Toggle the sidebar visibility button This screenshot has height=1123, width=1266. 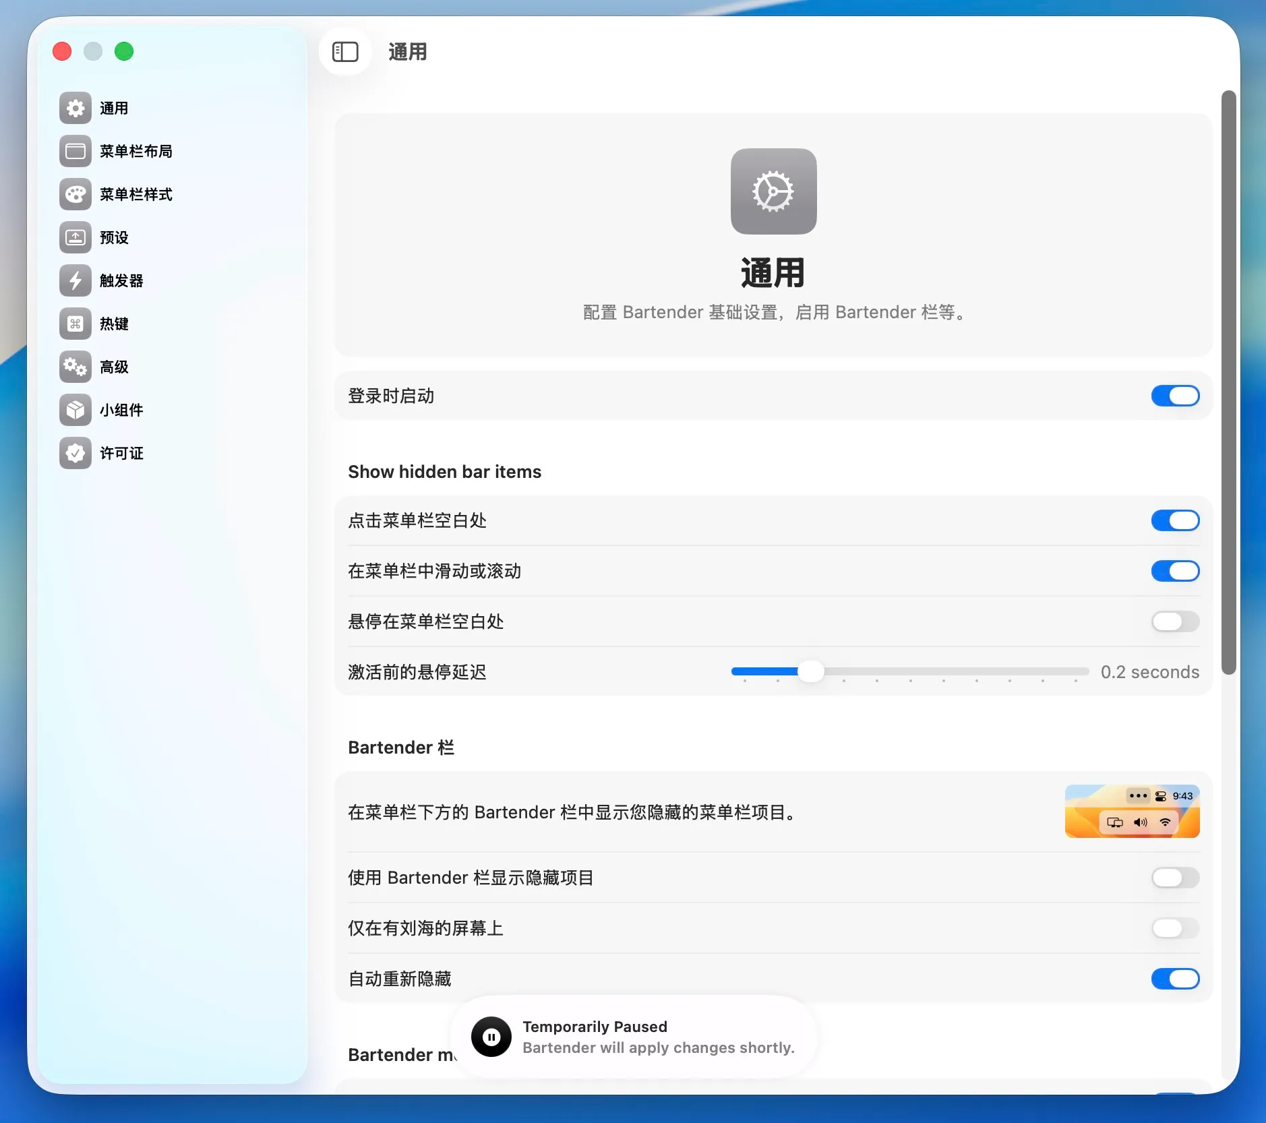[345, 52]
